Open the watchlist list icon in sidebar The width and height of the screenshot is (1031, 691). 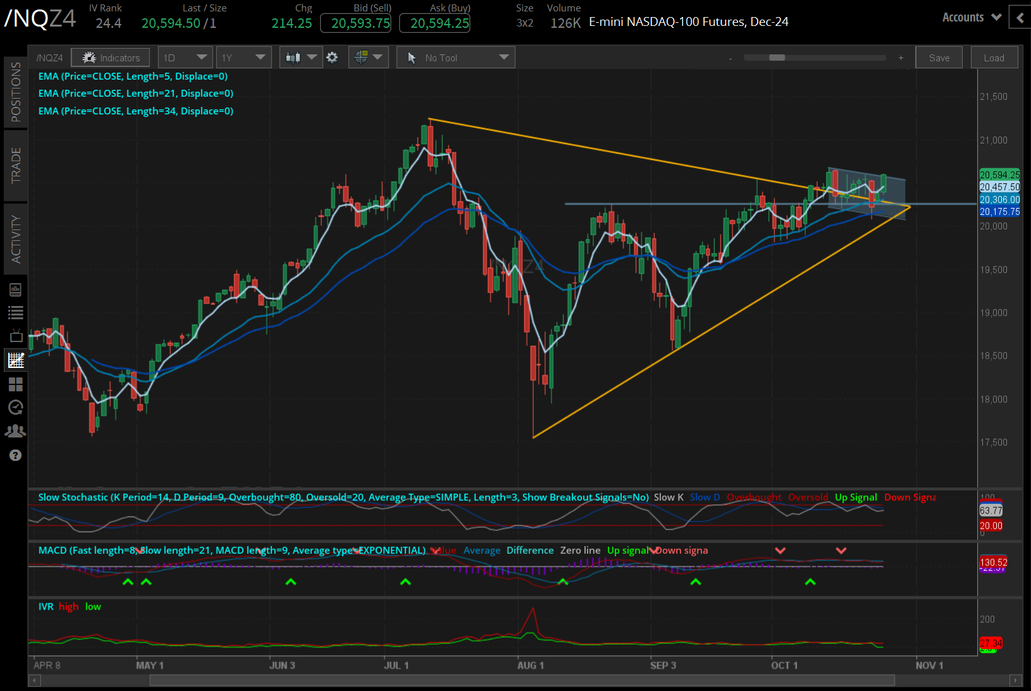pyautogui.click(x=15, y=312)
